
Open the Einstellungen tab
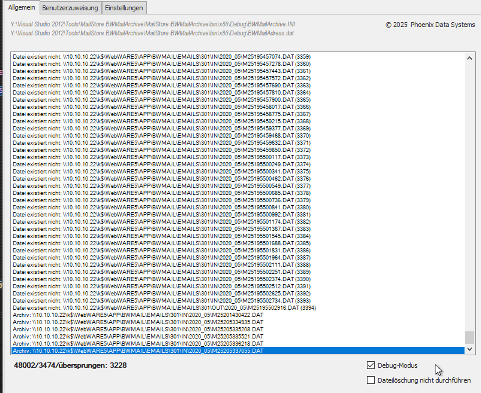[x=124, y=8]
